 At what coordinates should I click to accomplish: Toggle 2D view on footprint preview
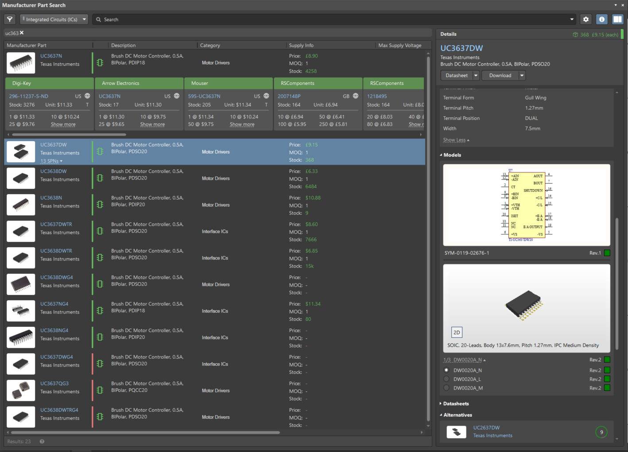(x=457, y=333)
